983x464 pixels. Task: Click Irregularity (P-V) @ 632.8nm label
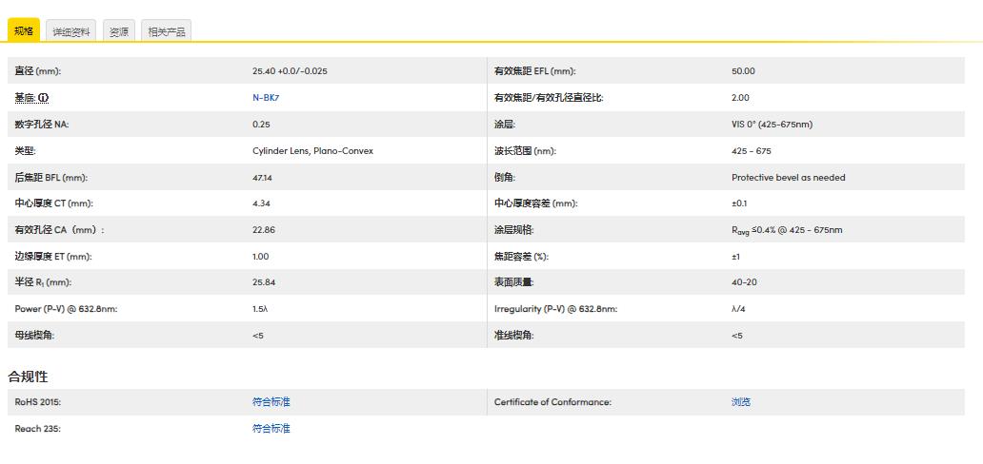(x=555, y=309)
